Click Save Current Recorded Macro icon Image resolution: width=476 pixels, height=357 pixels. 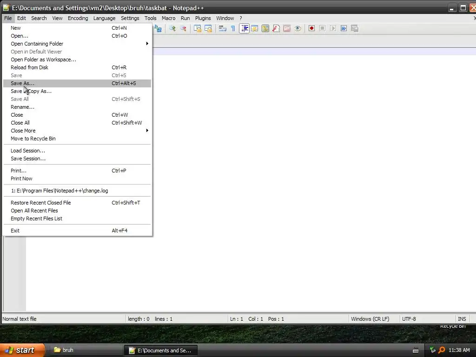point(355,28)
